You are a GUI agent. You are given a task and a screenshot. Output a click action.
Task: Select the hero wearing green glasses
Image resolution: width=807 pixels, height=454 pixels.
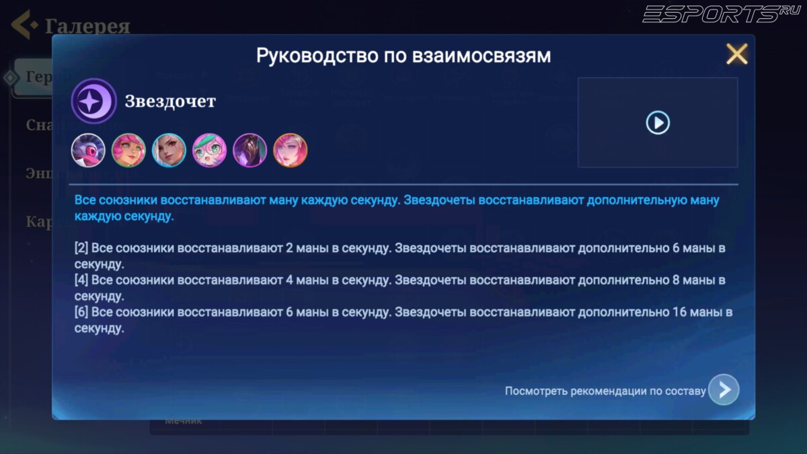coord(209,149)
